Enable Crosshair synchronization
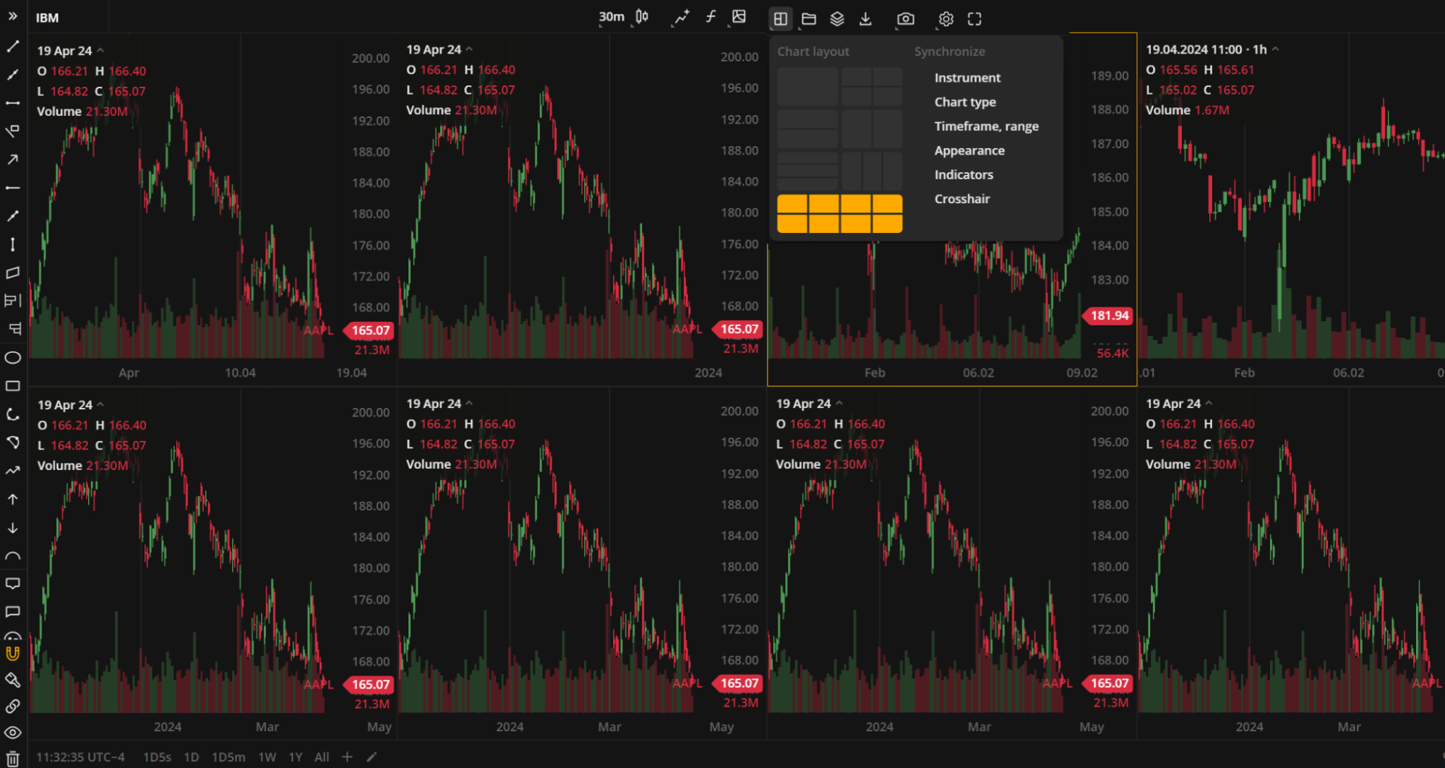This screenshot has width=1445, height=768. click(962, 198)
